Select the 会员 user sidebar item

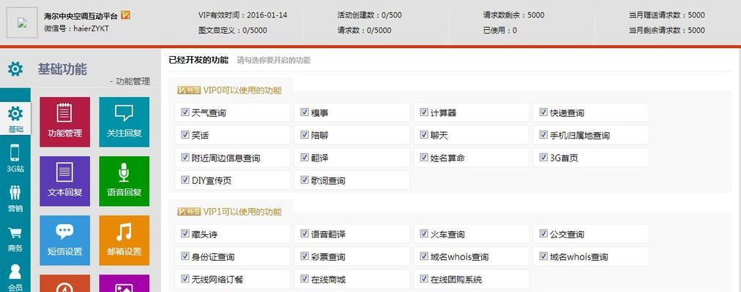point(15,278)
